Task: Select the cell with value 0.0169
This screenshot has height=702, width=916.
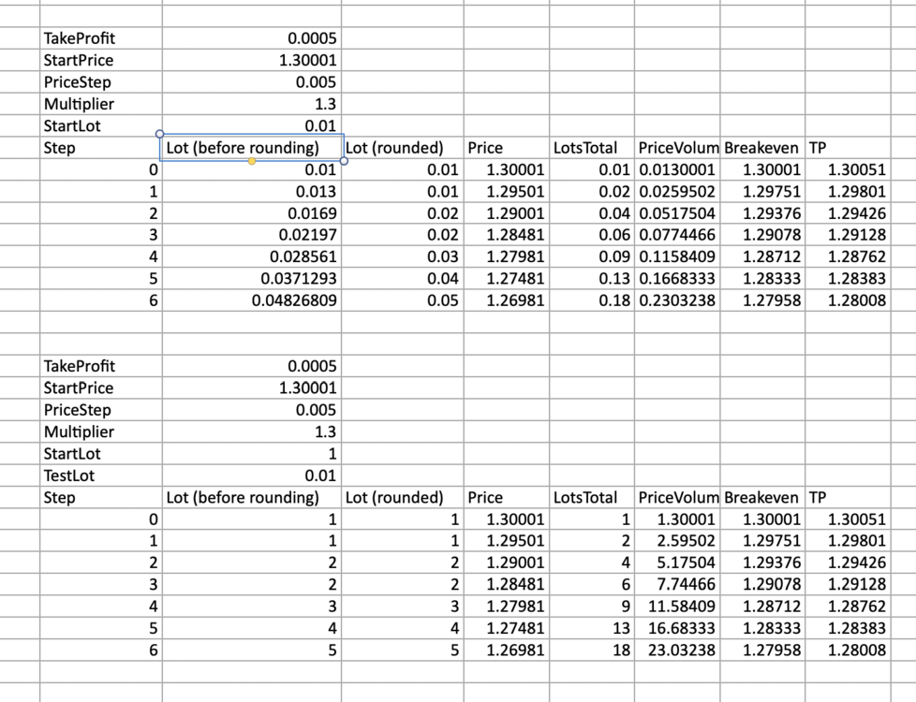Action: [x=252, y=213]
